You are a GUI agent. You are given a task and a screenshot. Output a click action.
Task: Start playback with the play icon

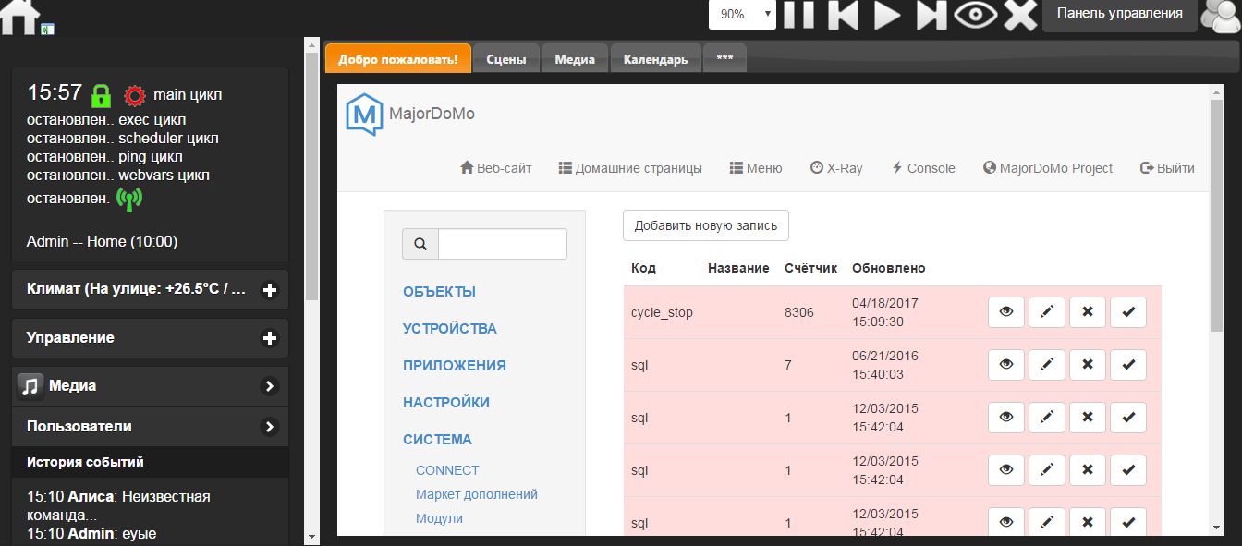pyautogui.click(x=887, y=15)
